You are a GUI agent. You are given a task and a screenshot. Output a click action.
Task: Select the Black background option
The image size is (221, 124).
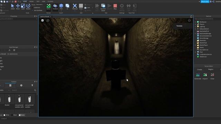tap(14, 115)
